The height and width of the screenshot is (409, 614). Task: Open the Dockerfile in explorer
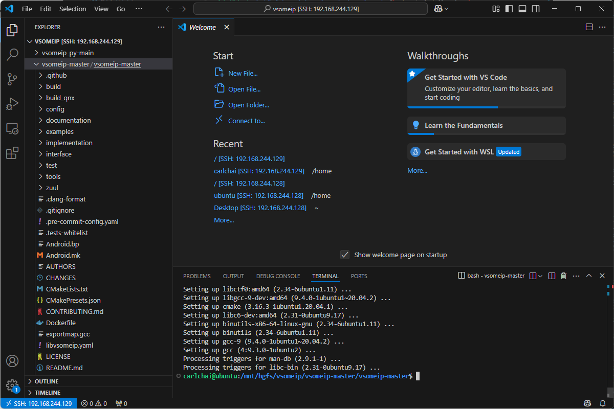click(x=61, y=323)
